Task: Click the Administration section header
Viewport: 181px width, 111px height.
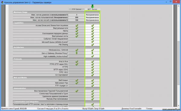Action: (x=20, y=88)
